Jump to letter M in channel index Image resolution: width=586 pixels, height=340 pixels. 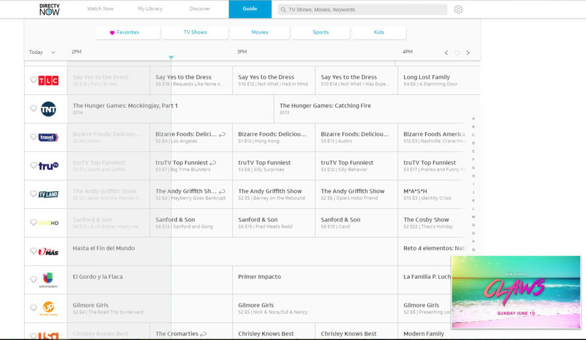473,217
